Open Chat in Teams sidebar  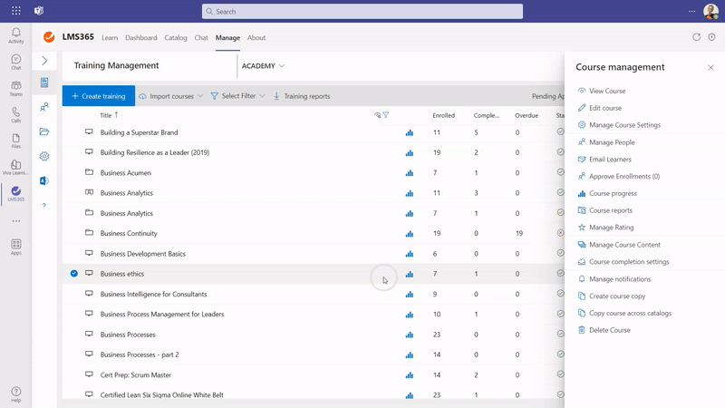[x=16, y=62]
